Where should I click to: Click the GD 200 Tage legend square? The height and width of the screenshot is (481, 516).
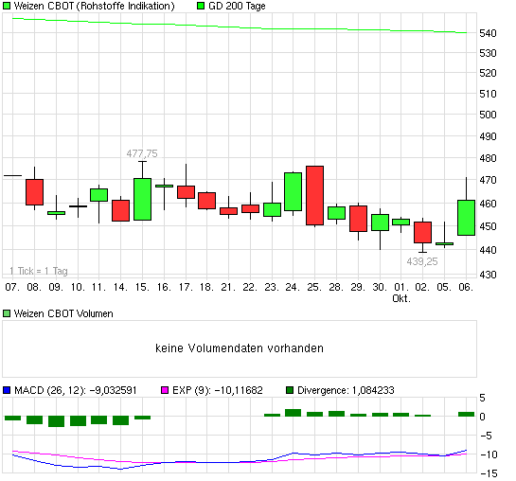[x=201, y=6]
